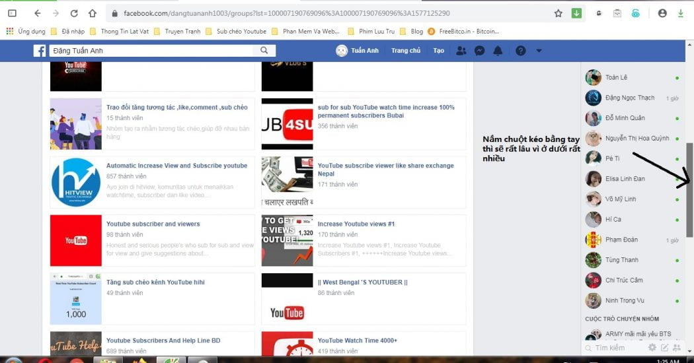
Task: Open the Sub chéo Youtube bookmark folder
Action: [236, 32]
